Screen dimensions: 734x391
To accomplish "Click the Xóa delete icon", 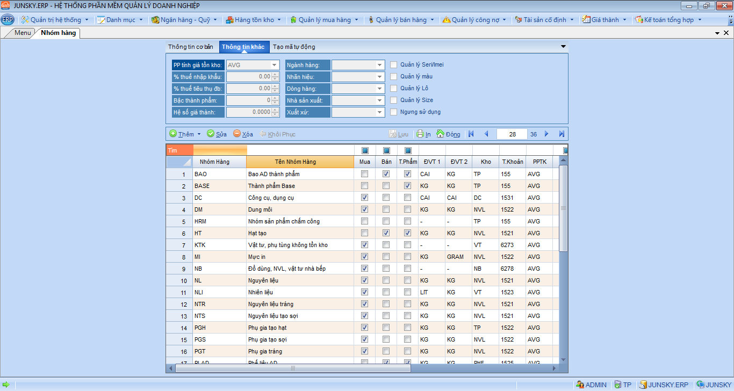I will 237,134.
